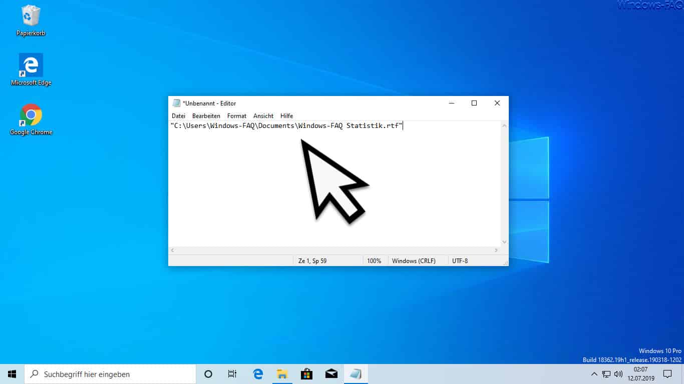Image resolution: width=684 pixels, height=384 pixels.
Task: Click the vertical scrollbar down arrow
Action: click(504, 242)
